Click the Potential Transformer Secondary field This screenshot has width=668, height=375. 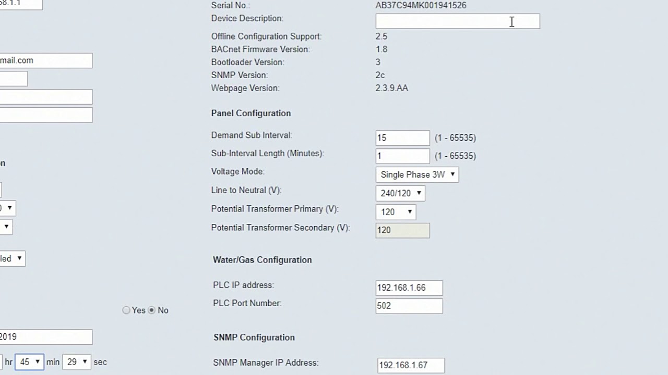(402, 230)
